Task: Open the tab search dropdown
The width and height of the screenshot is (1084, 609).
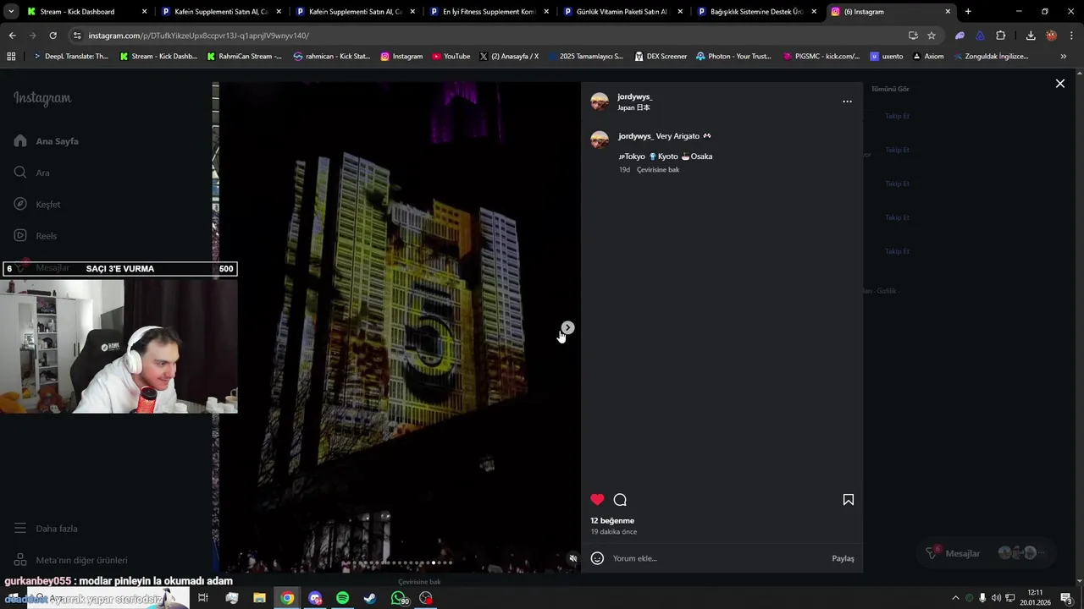Action: [x=11, y=12]
